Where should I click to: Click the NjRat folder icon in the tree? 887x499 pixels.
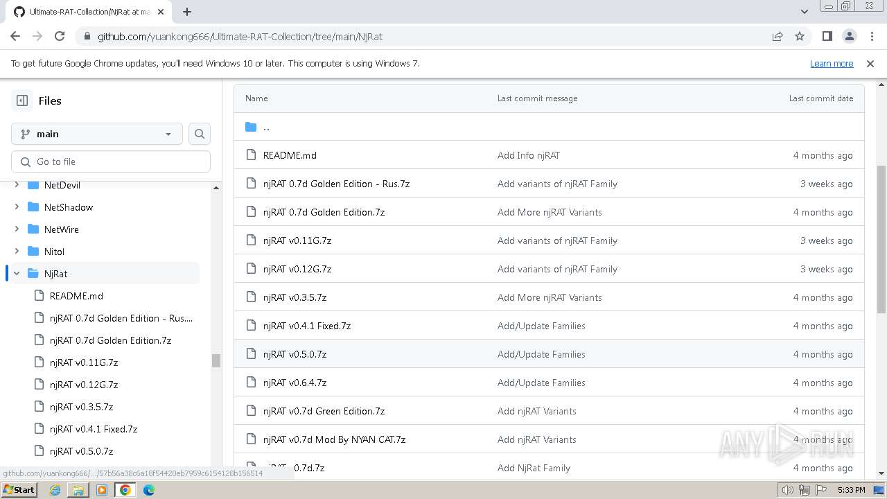click(33, 274)
